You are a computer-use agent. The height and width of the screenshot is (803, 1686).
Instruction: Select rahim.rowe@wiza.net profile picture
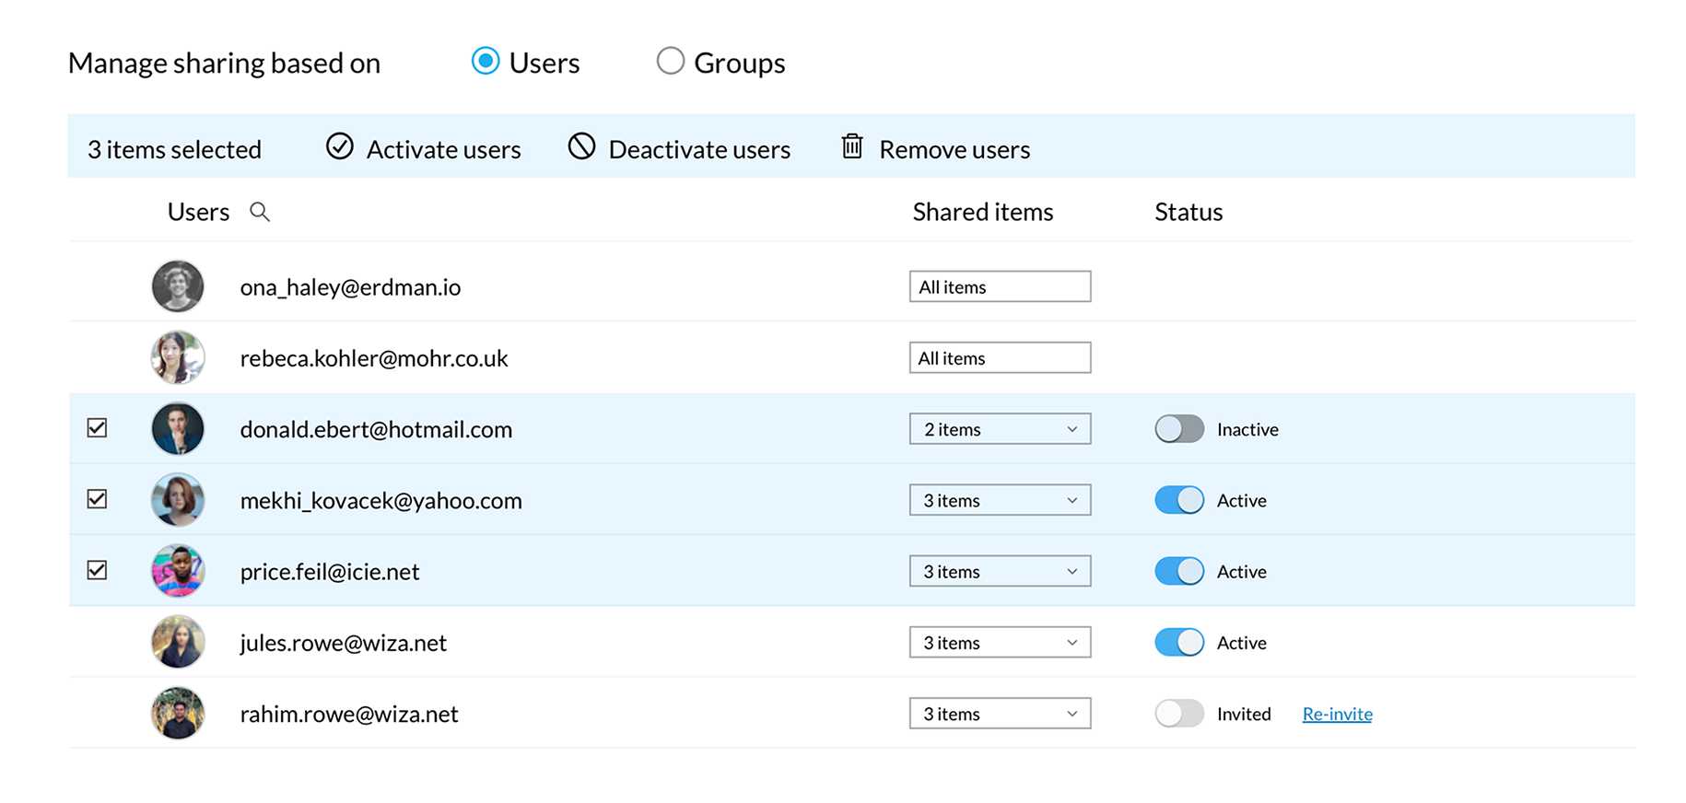(x=178, y=714)
